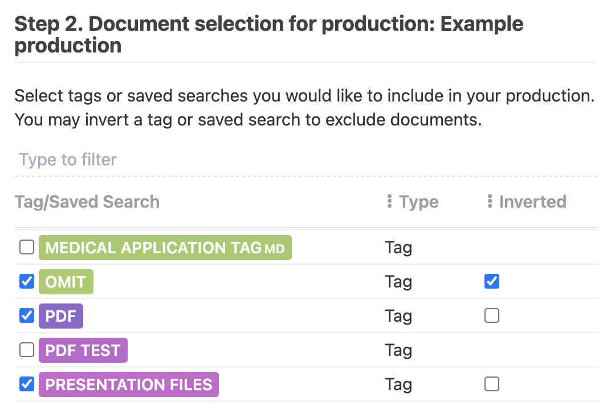Invert the Presentation Files tag

(x=492, y=384)
